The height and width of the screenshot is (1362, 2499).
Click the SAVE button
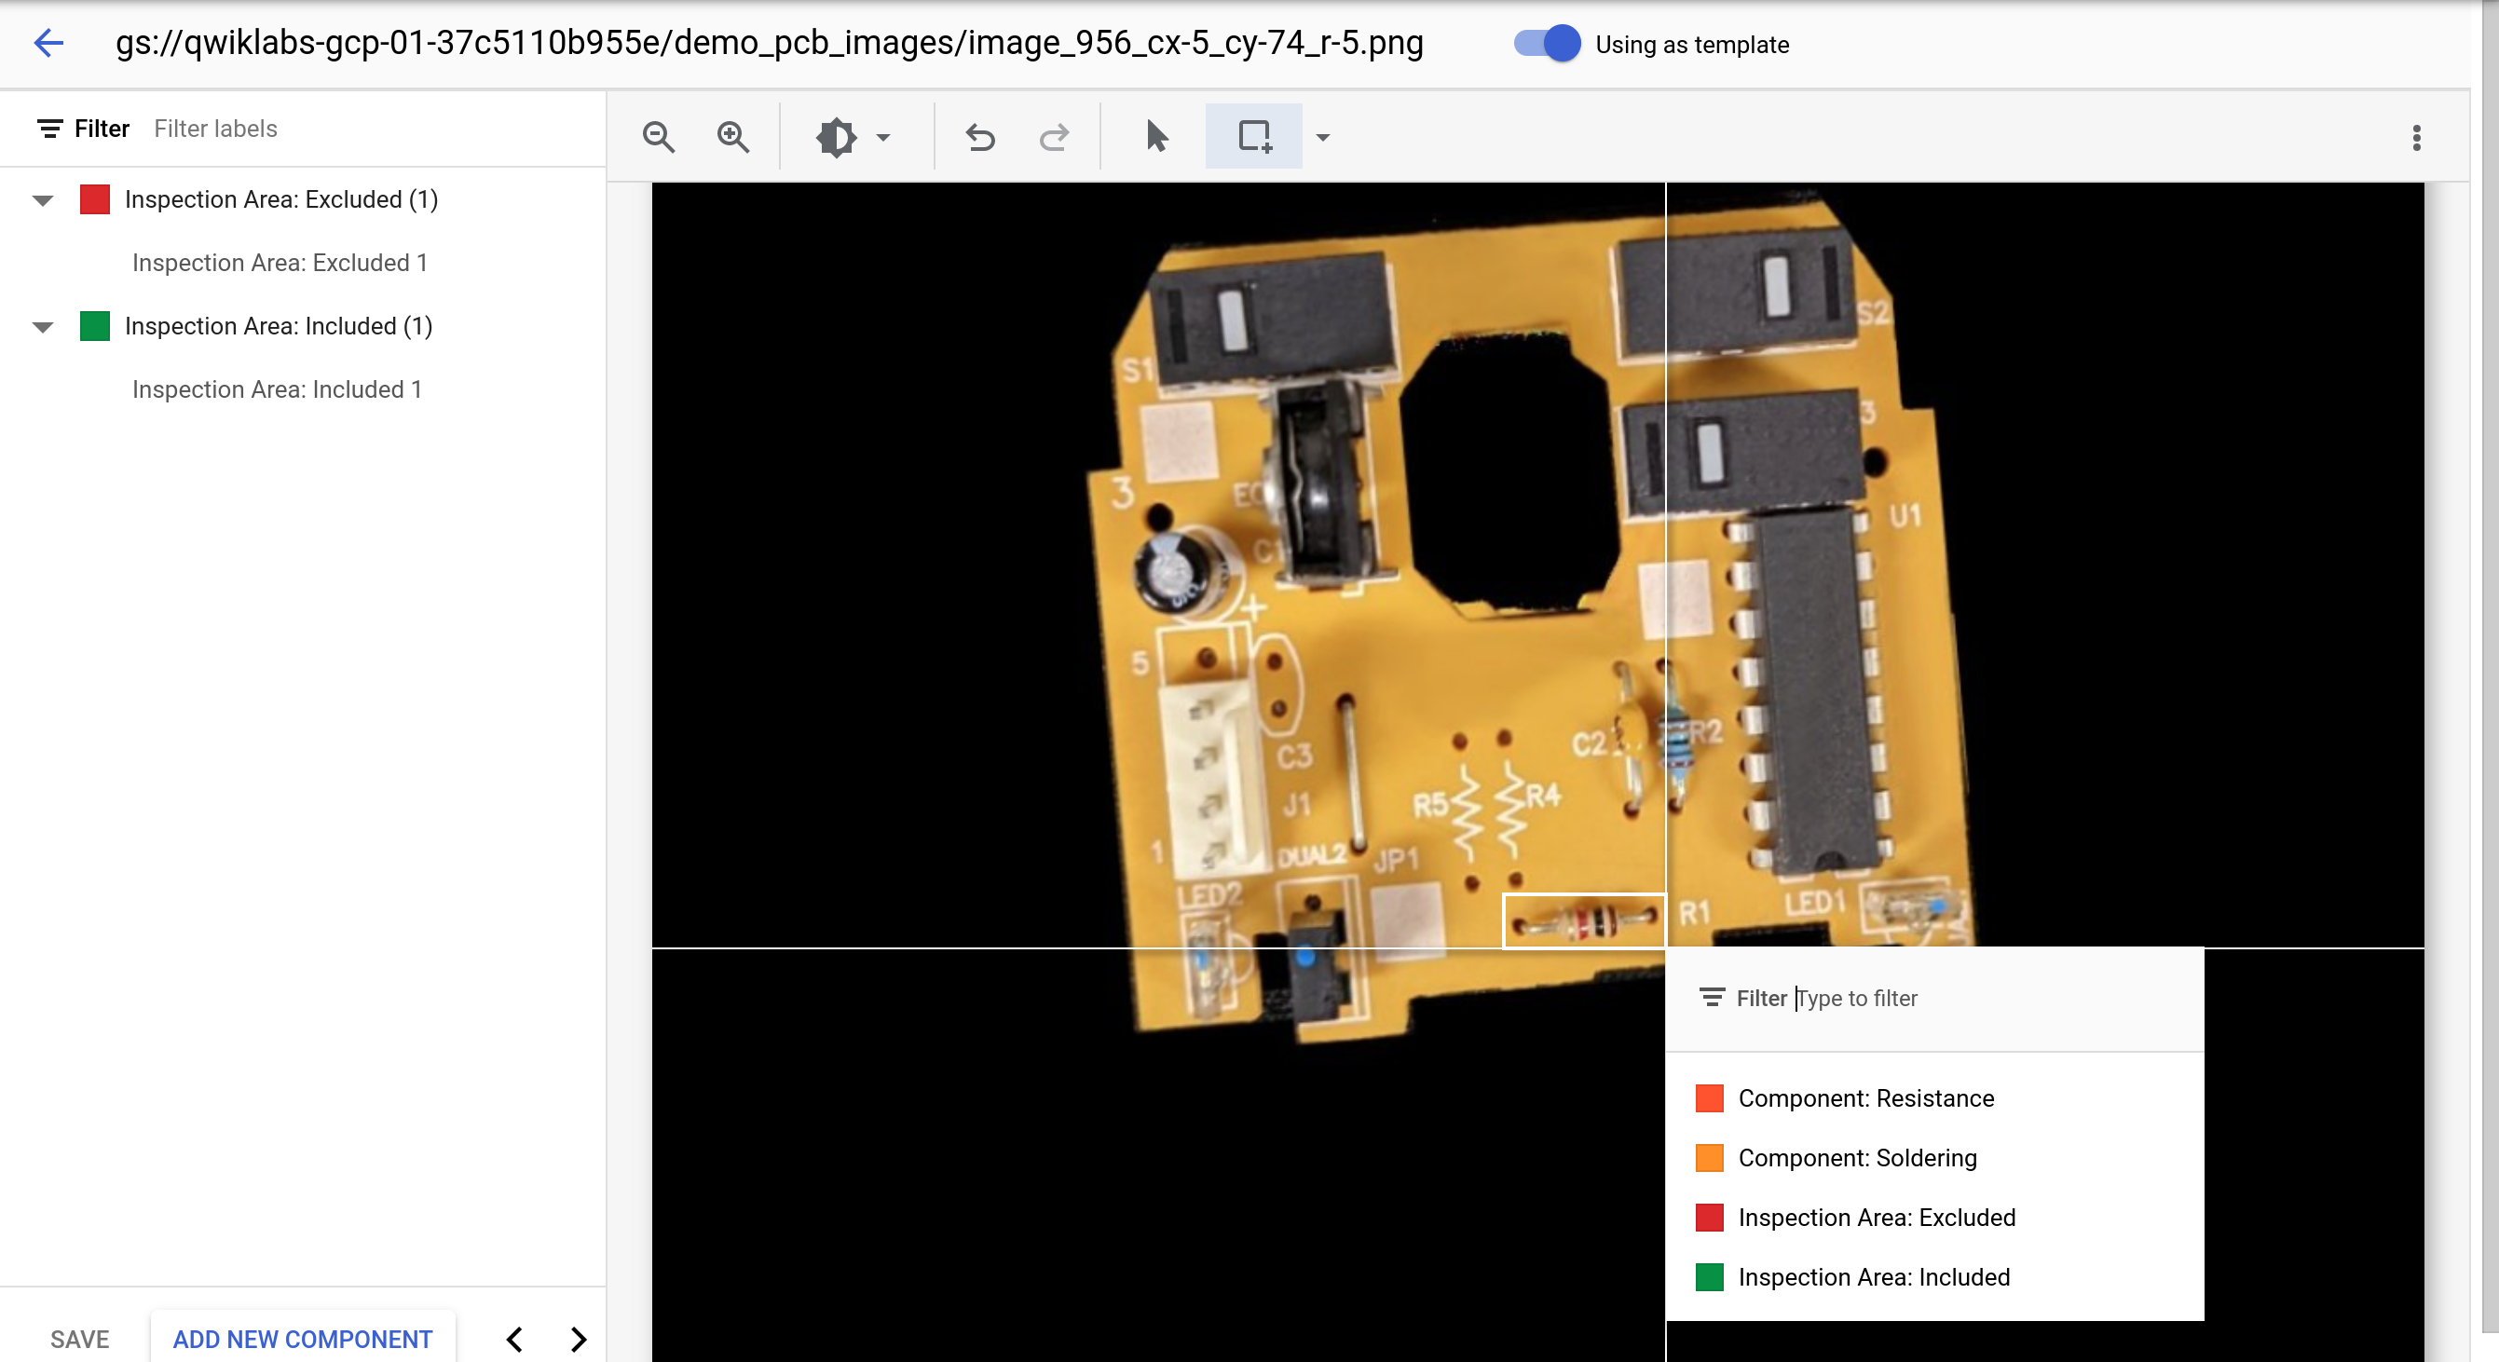pos(77,1337)
